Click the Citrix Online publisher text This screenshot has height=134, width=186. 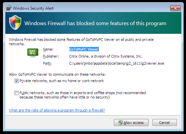pos(106,56)
